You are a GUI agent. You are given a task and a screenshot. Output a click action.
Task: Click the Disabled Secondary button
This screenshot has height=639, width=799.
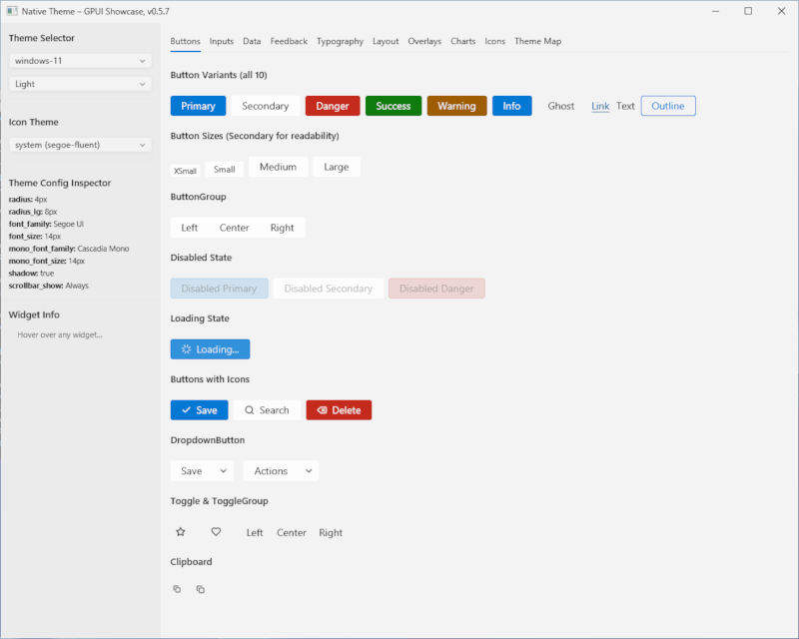[x=329, y=289]
